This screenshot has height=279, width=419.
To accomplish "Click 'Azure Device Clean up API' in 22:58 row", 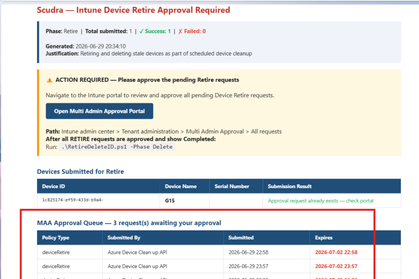I will (x=137, y=252).
